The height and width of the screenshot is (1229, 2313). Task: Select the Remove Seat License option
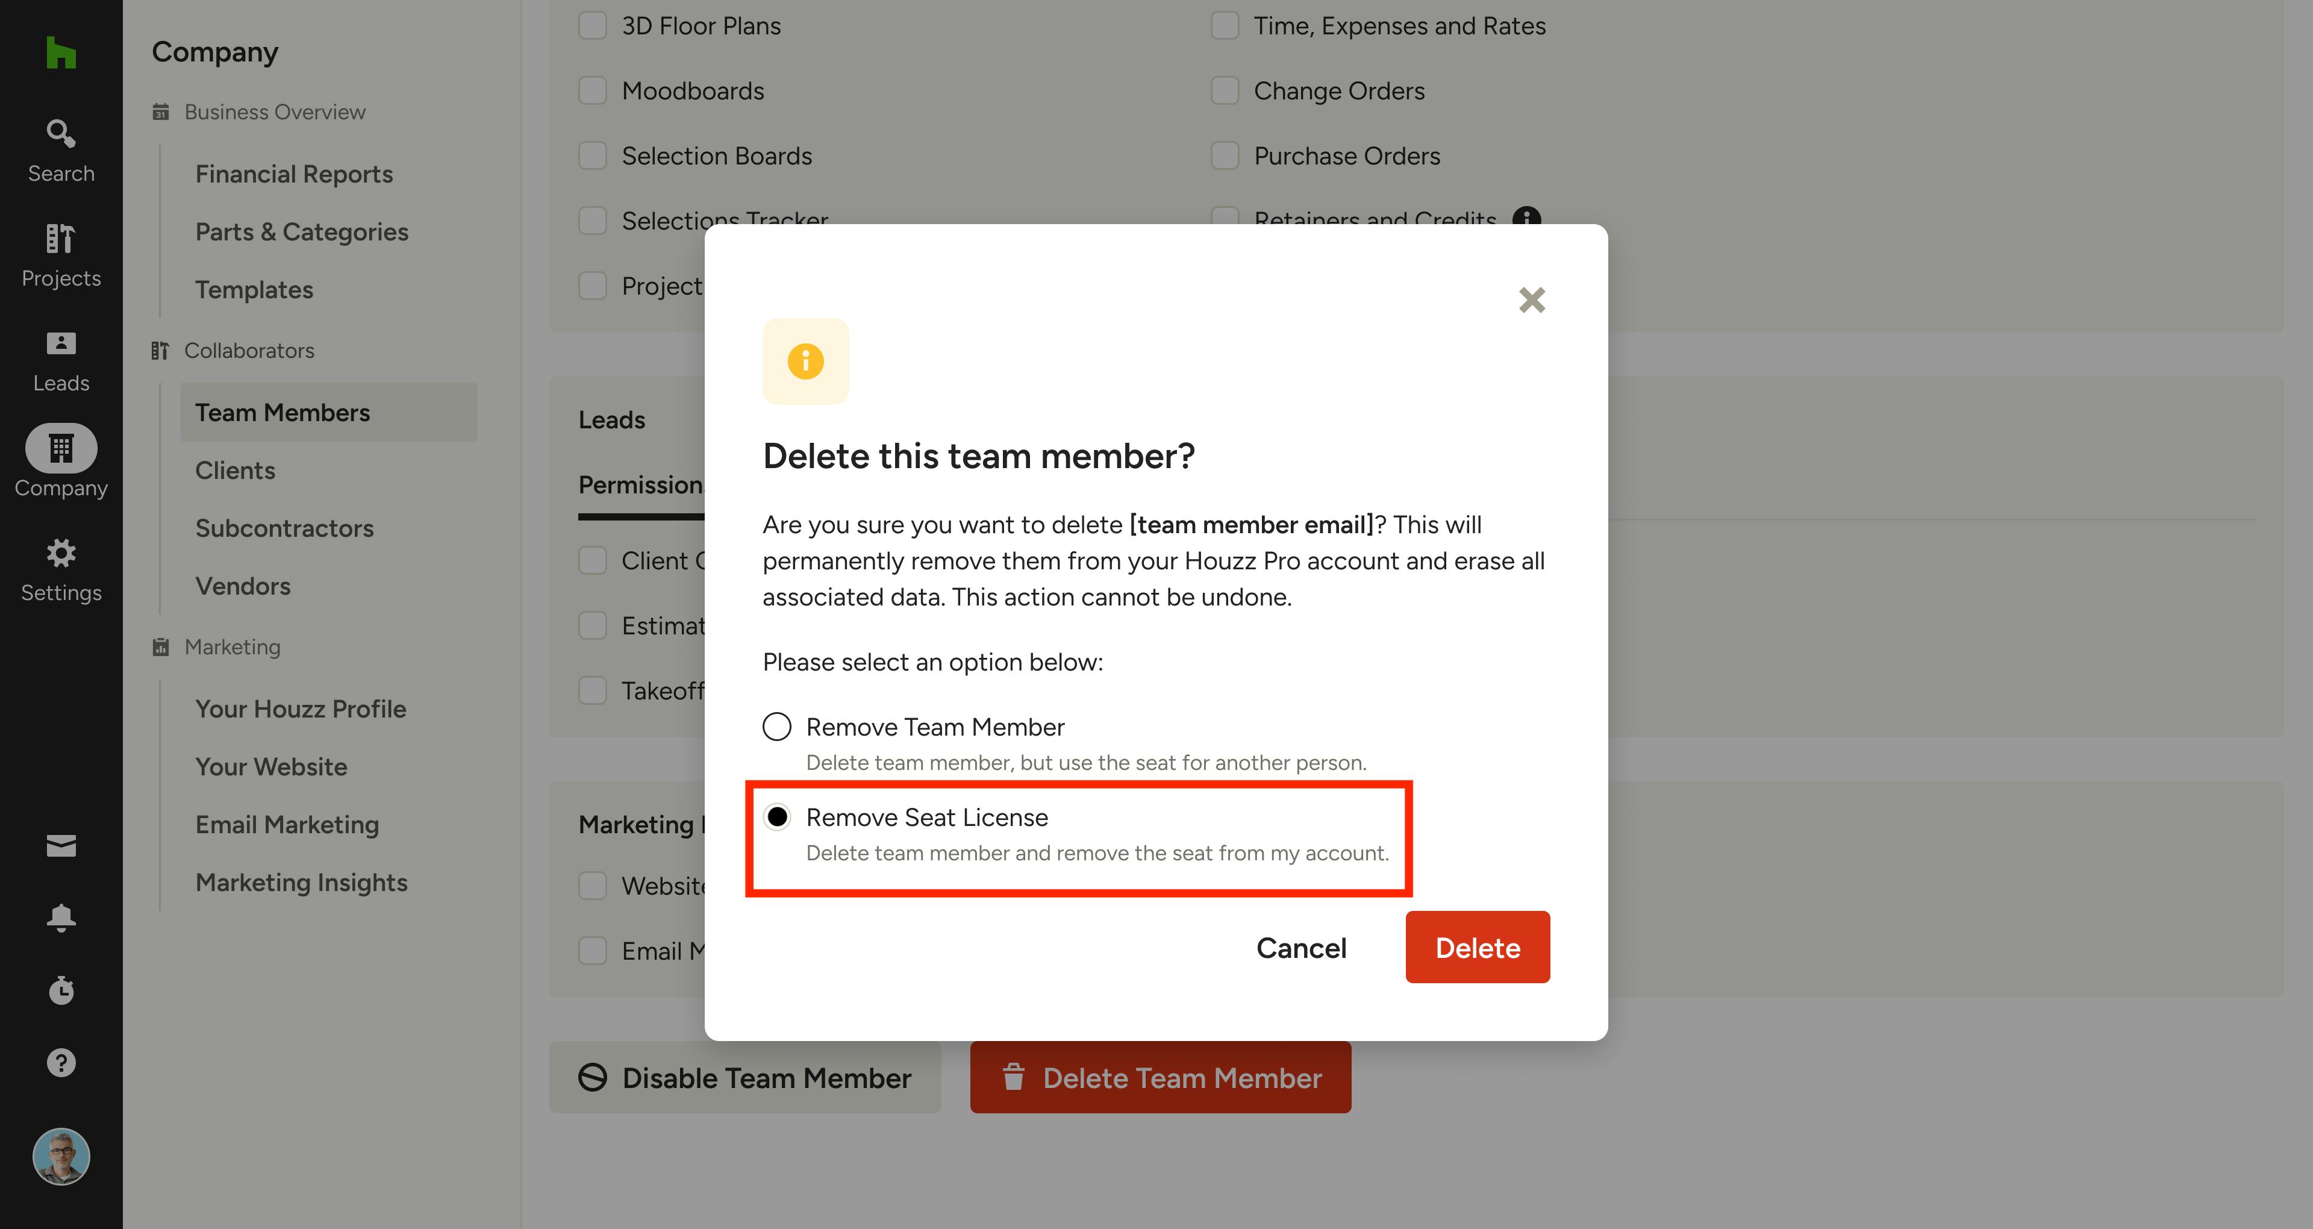click(776, 817)
